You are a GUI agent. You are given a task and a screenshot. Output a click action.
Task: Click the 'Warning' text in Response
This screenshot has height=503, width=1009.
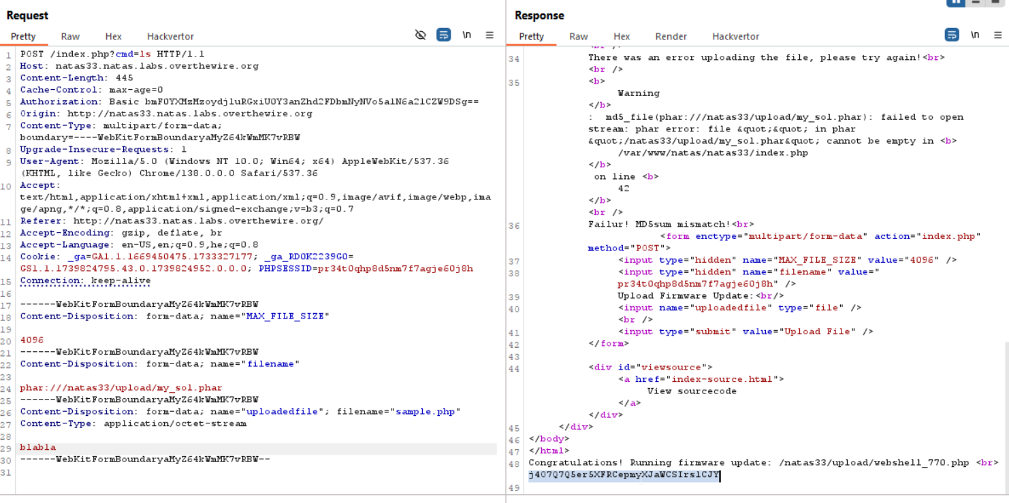638,93
